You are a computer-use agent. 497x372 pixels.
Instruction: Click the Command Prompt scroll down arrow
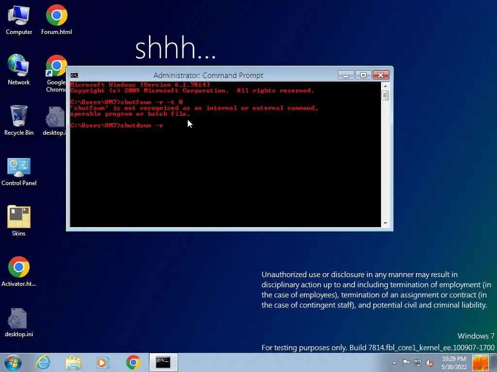tap(385, 223)
